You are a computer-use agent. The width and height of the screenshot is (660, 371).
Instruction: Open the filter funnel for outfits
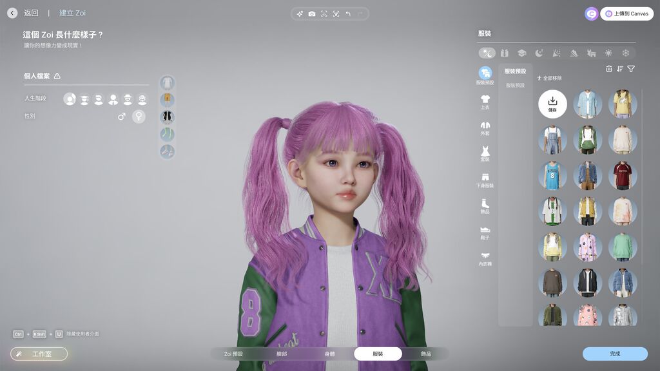click(x=631, y=69)
